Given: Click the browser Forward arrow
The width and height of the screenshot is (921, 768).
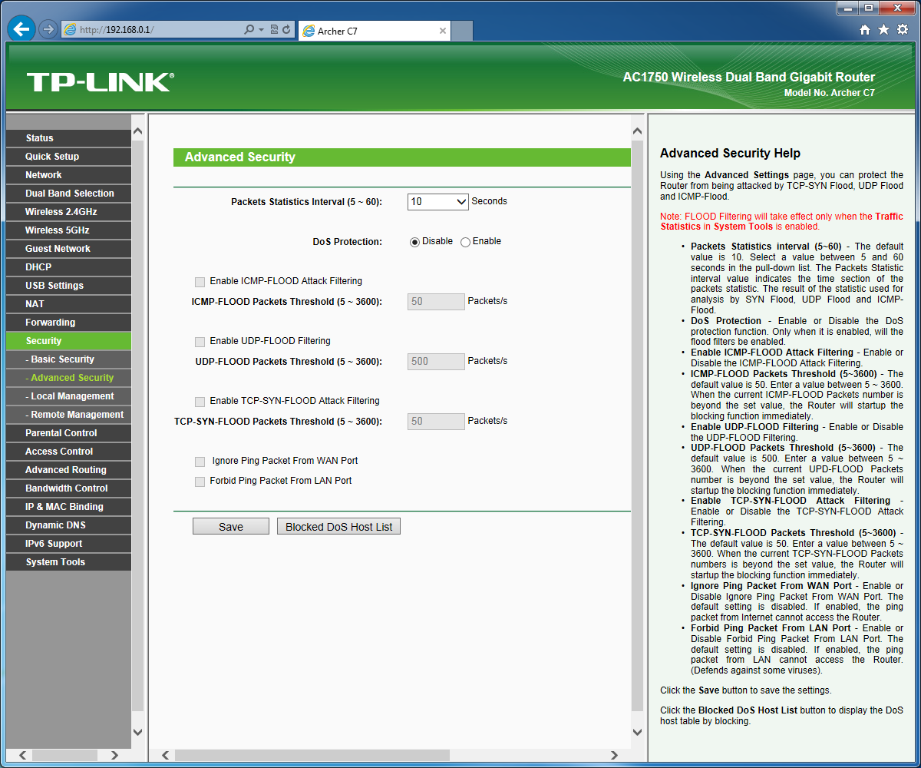Looking at the screenshot, I should point(48,30).
